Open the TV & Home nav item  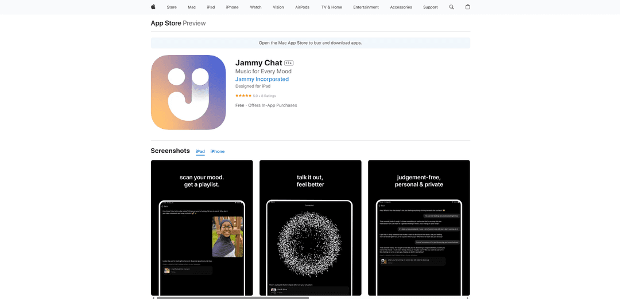(331, 7)
